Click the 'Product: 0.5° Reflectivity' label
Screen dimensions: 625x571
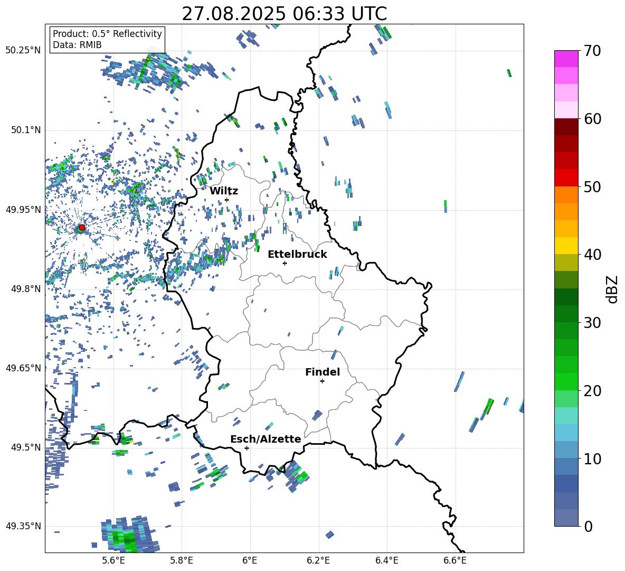coord(107,33)
